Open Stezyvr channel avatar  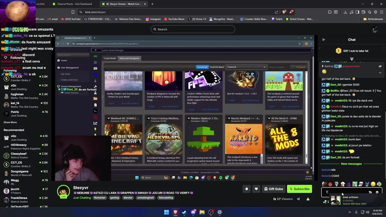(63, 192)
